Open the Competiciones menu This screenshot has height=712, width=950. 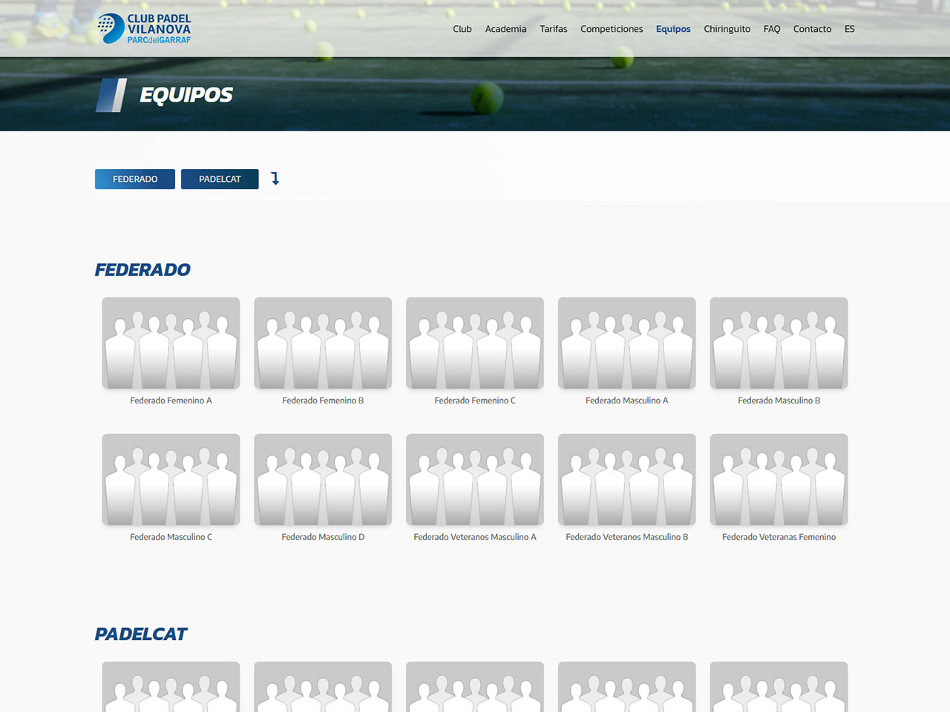612,29
